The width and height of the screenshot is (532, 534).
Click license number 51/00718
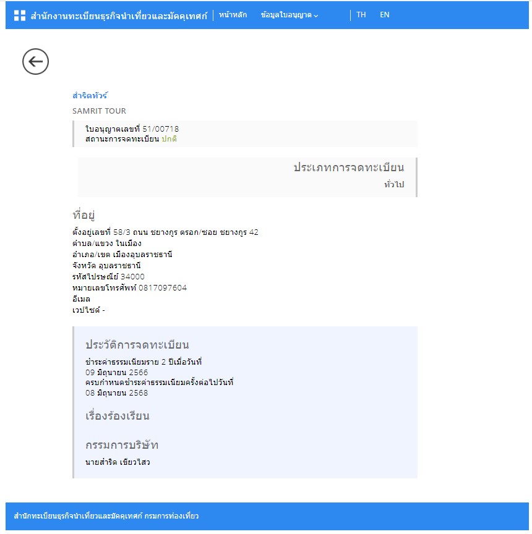161,129
